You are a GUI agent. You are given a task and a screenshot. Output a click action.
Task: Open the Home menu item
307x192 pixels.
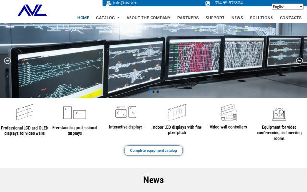[83, 18]
